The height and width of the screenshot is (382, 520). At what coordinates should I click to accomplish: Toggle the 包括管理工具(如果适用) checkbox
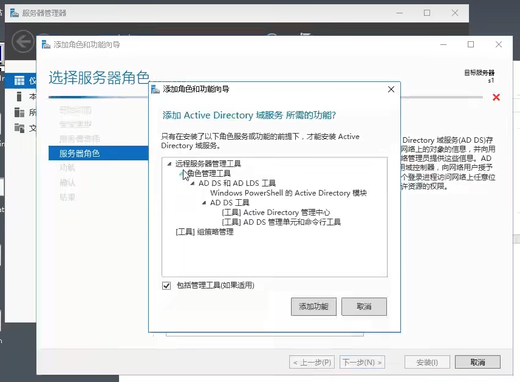[166, 285]
